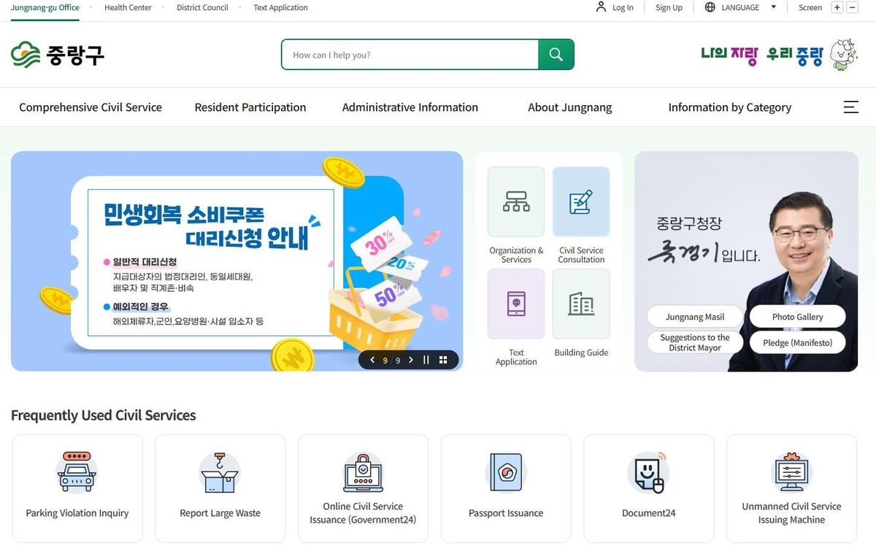876x546 pixels.
Task: Click the green search magnifier button
Action: 556,54
